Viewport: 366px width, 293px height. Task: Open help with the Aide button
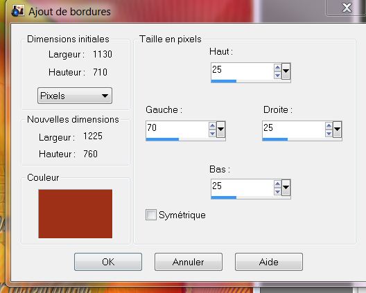pos(269,262)
